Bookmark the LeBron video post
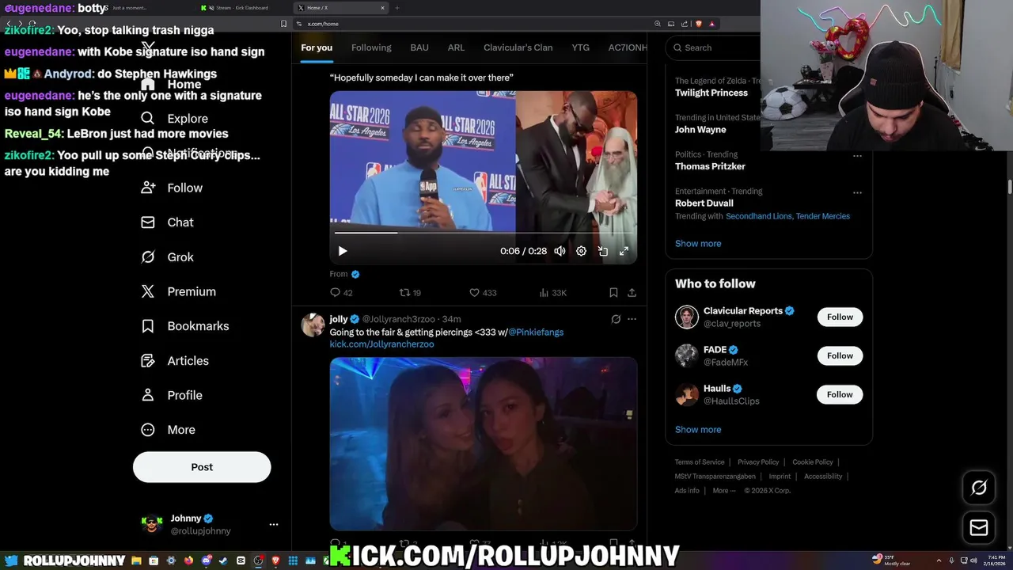Image resolution: width=1013 pixels, height=570 pixels. click(613, 293)
